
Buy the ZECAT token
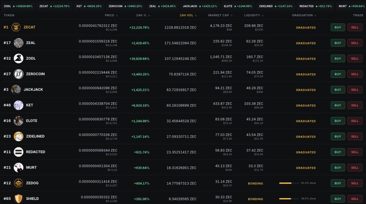click(x=338, y=27)
